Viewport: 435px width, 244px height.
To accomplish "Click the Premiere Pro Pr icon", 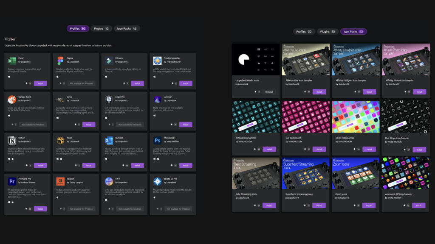I will pos(12,181).
